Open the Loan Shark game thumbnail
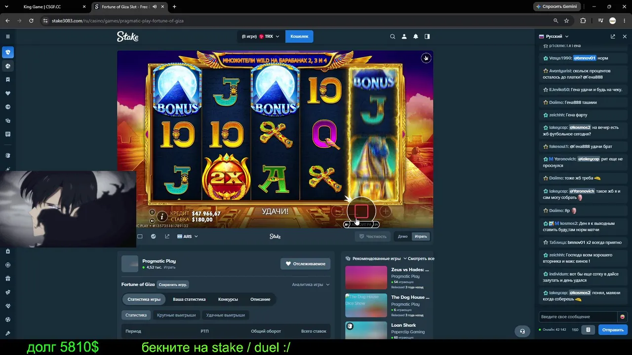 pyautogui.click(x=366, y=330)
